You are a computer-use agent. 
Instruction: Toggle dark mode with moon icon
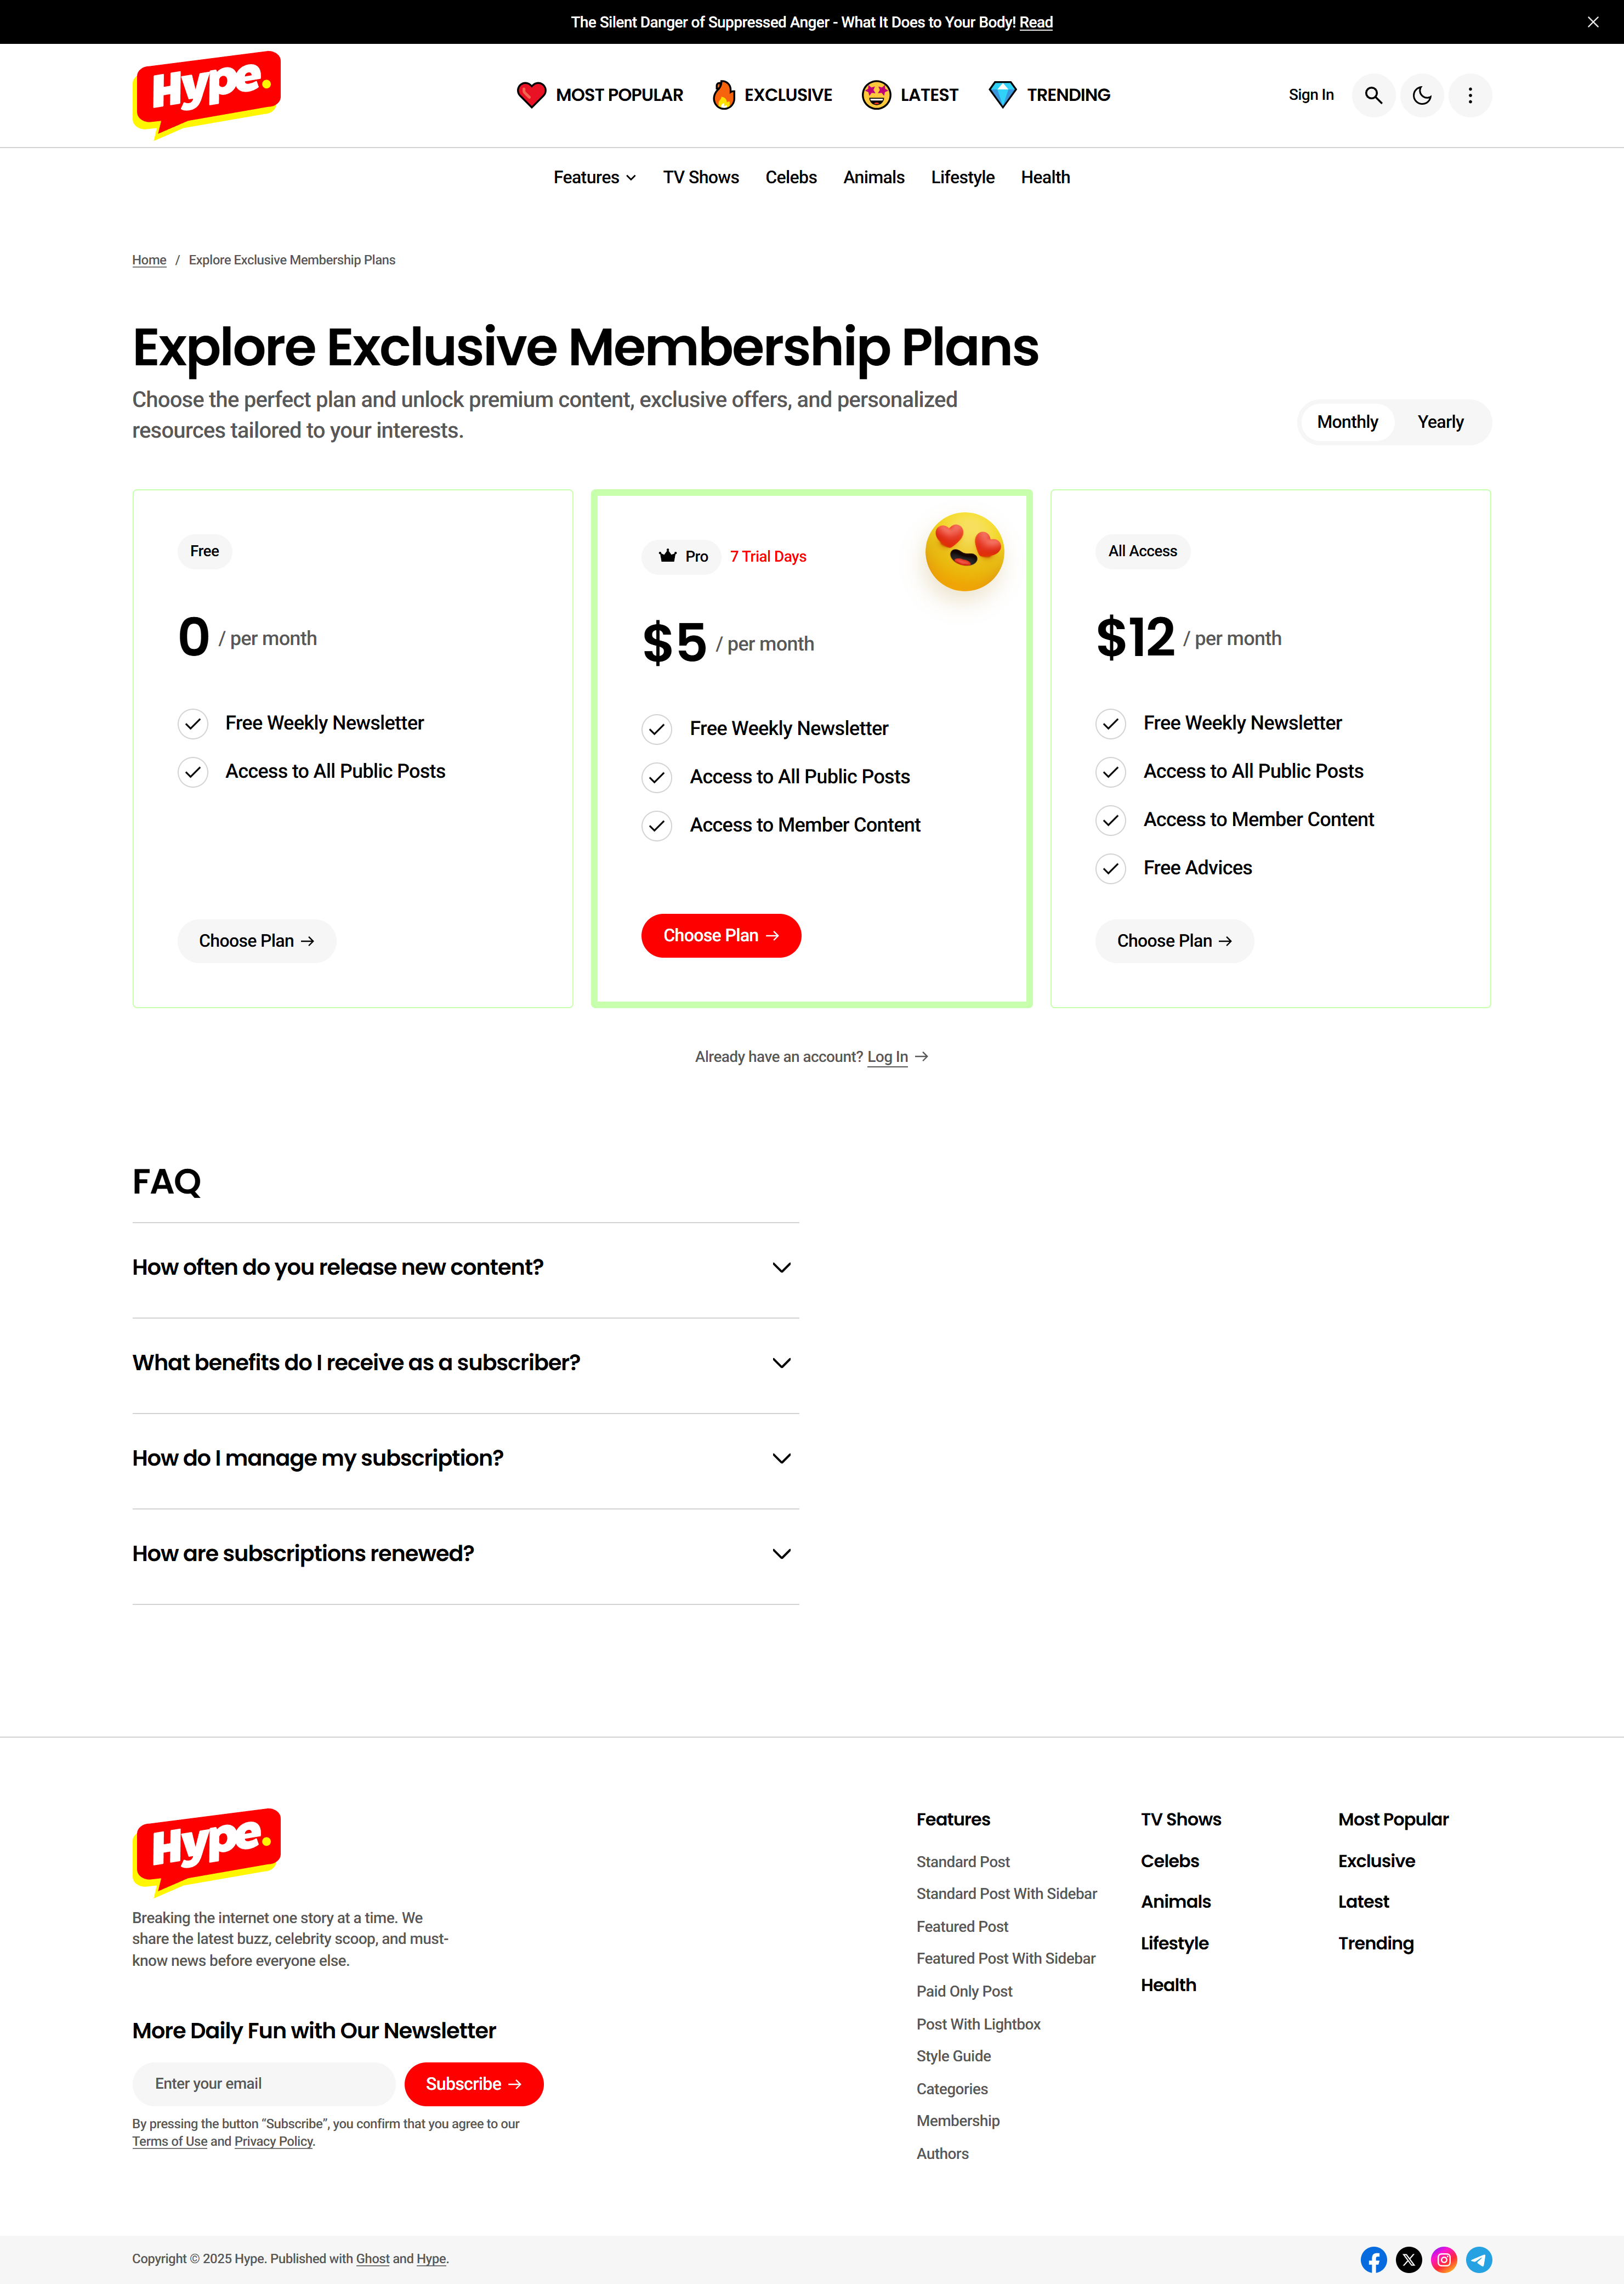pos(1421,95)
